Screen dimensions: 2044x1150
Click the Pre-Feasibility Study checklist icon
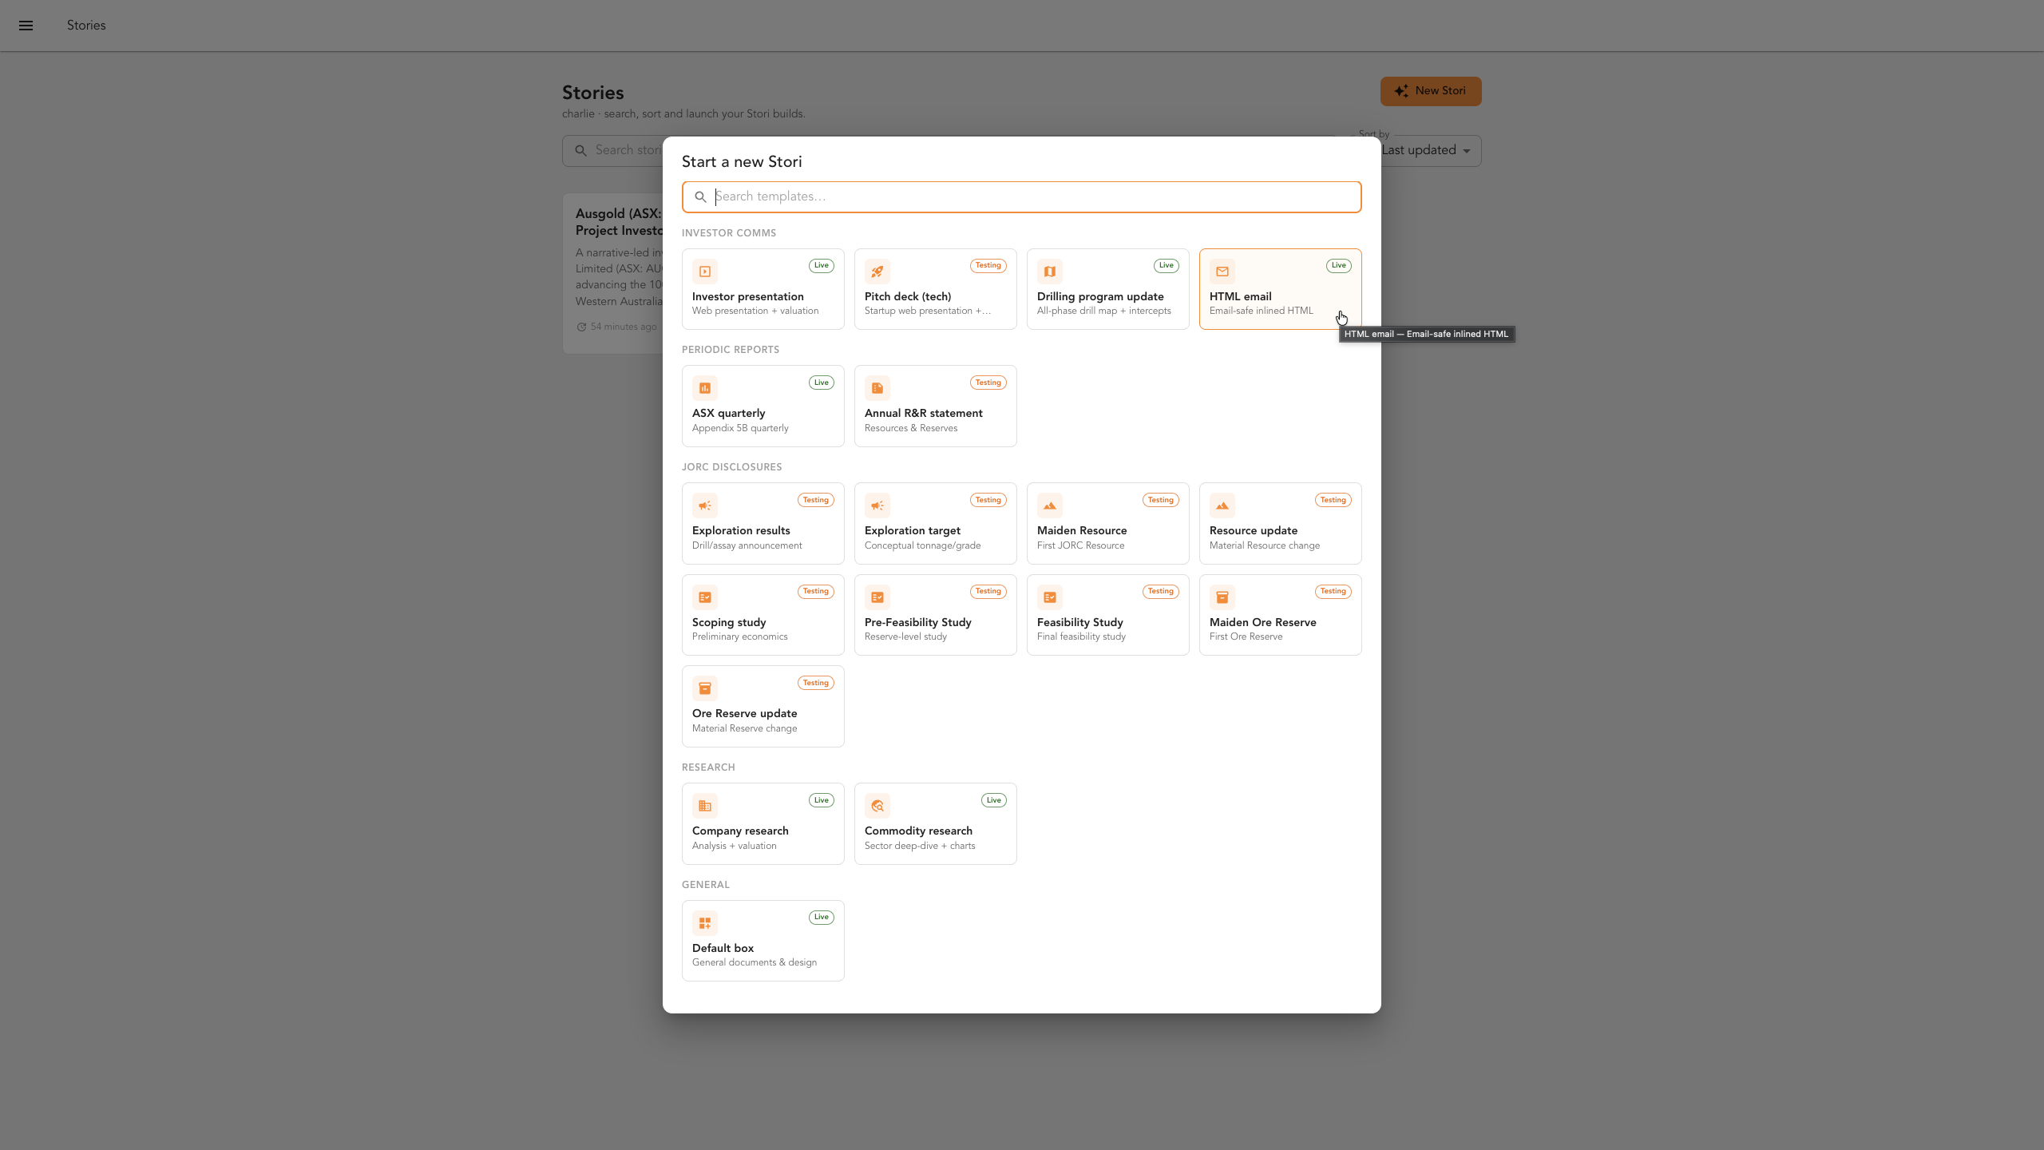(877, 597)
